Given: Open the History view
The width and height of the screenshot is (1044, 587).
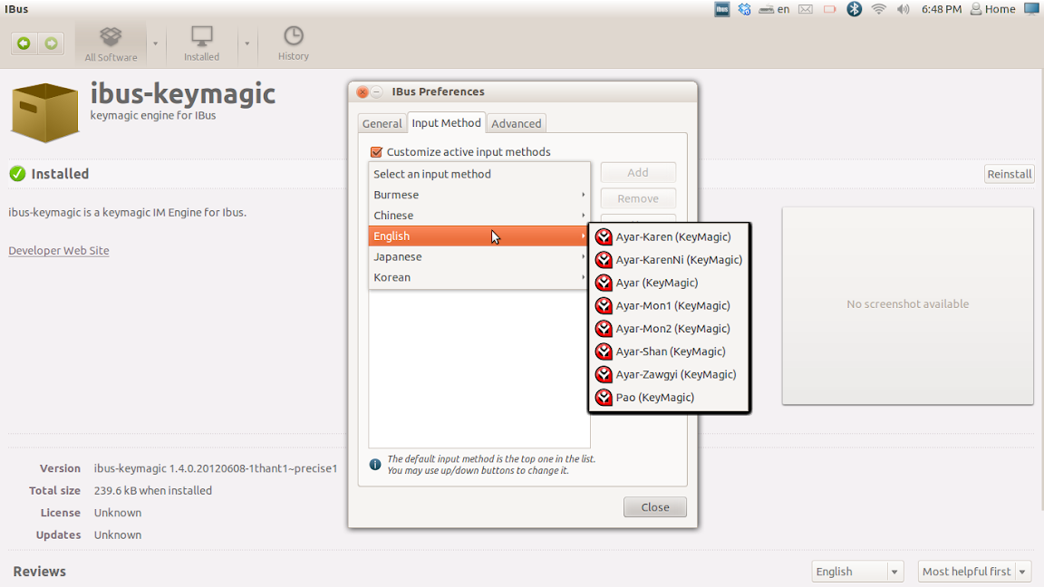Looking at the screenshot, I should 293,43.
